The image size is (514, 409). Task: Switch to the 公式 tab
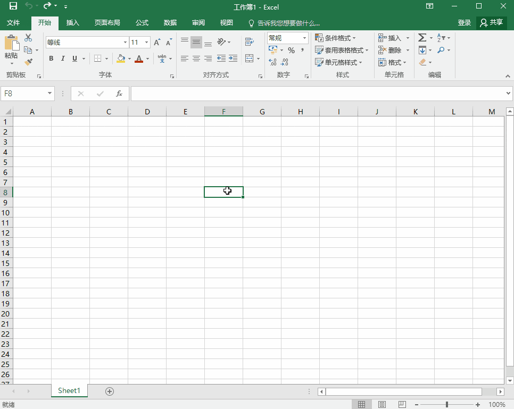pyautogui.click(x=142, y=23)
